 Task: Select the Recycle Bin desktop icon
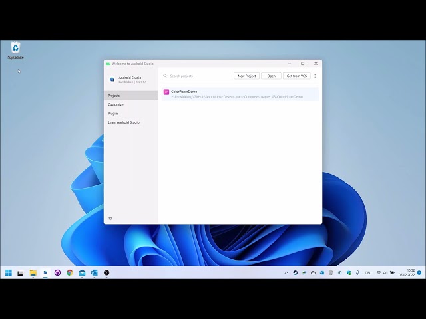tap(15, 51)
